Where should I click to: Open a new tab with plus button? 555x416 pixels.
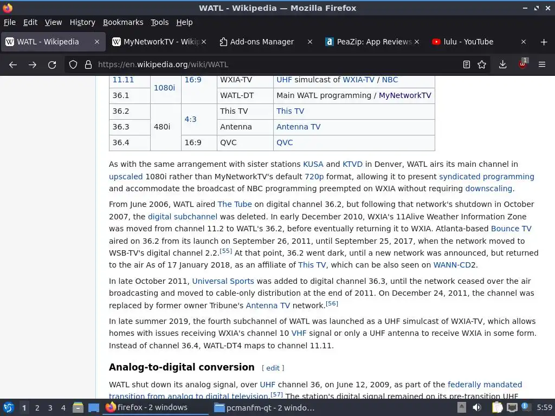point(544,42)
